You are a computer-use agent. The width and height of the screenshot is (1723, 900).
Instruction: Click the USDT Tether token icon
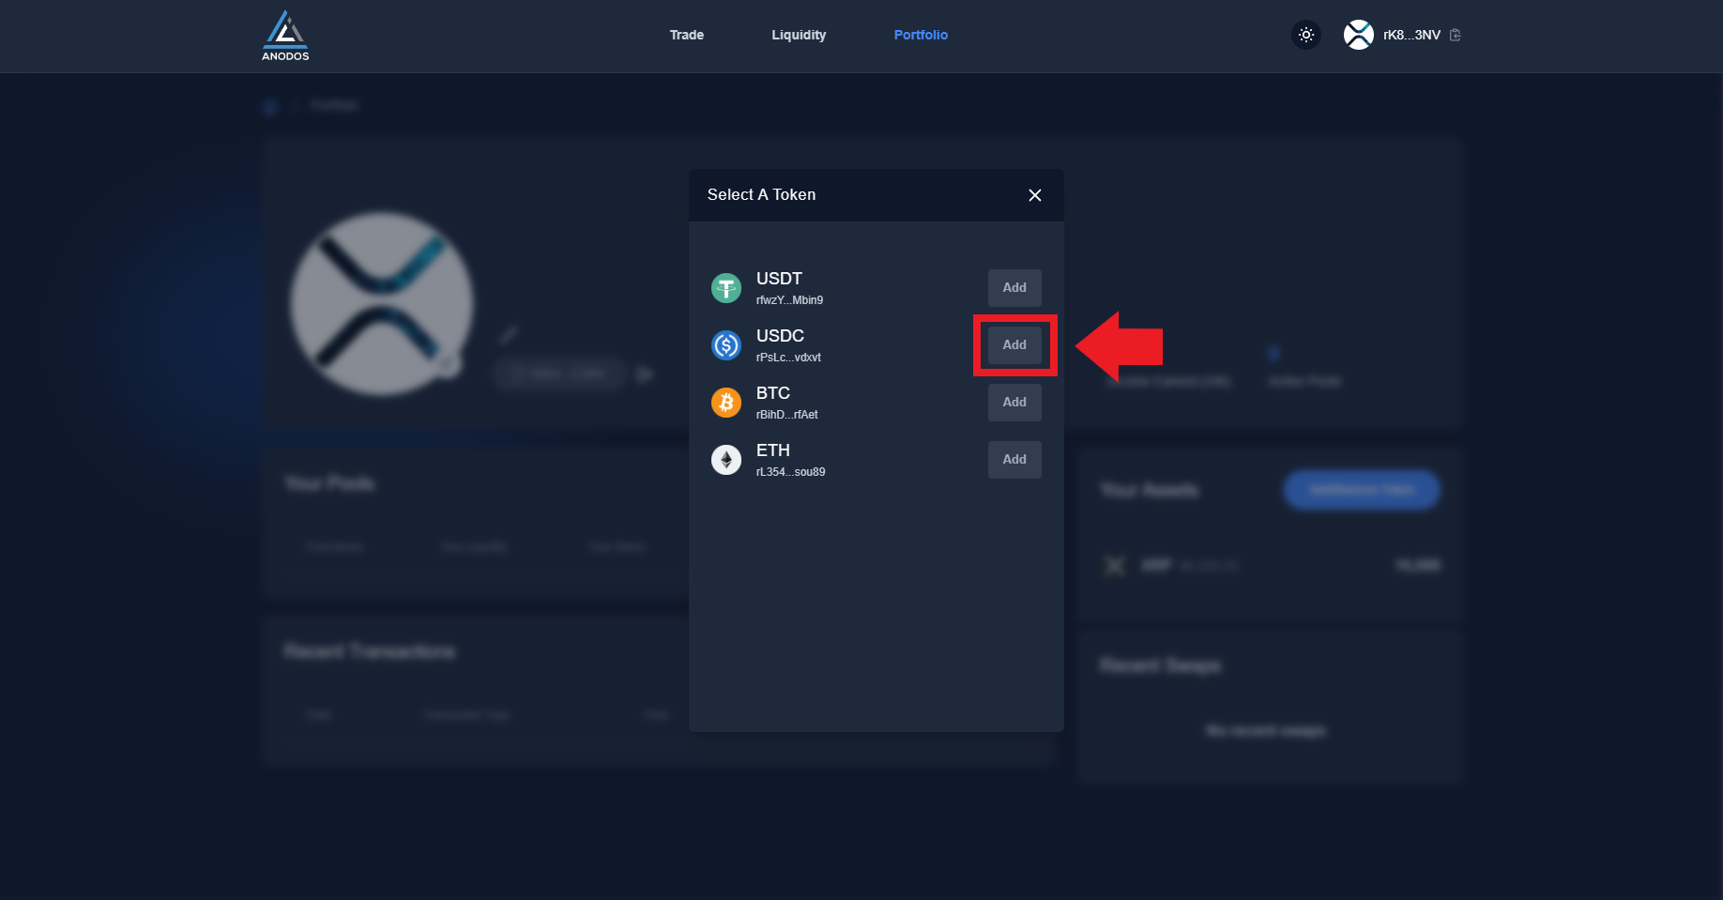click(725, 288)
